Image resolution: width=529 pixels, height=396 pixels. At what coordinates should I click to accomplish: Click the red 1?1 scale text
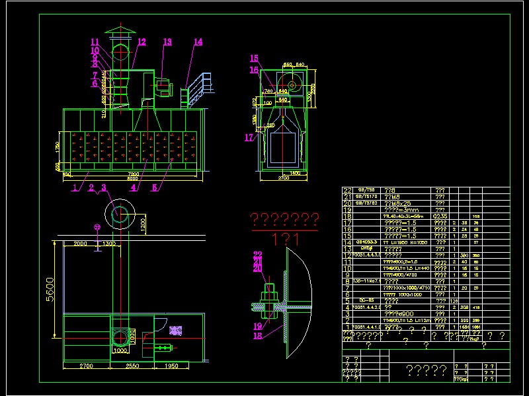point(286,240)
